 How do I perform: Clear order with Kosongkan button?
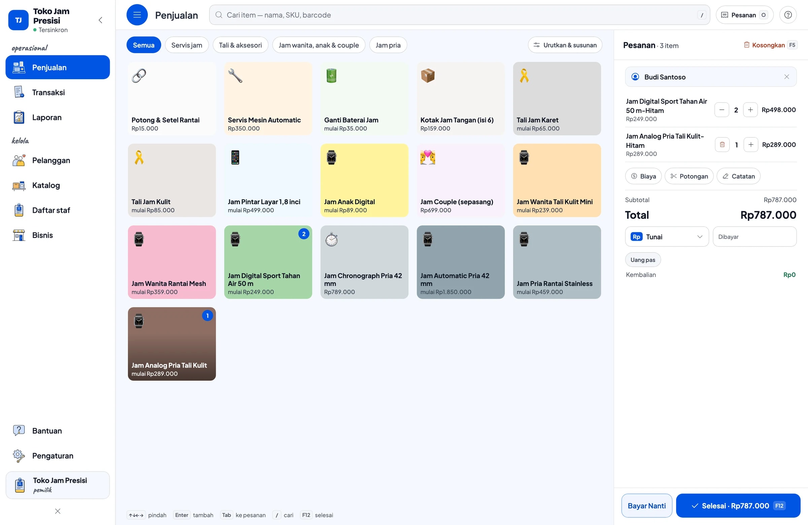click(x=770, y=45)
